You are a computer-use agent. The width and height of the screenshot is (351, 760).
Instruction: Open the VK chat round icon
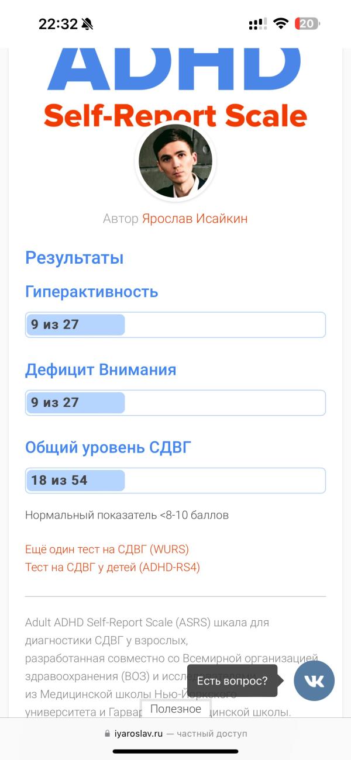pyautogui.click(x=314, y=680)
